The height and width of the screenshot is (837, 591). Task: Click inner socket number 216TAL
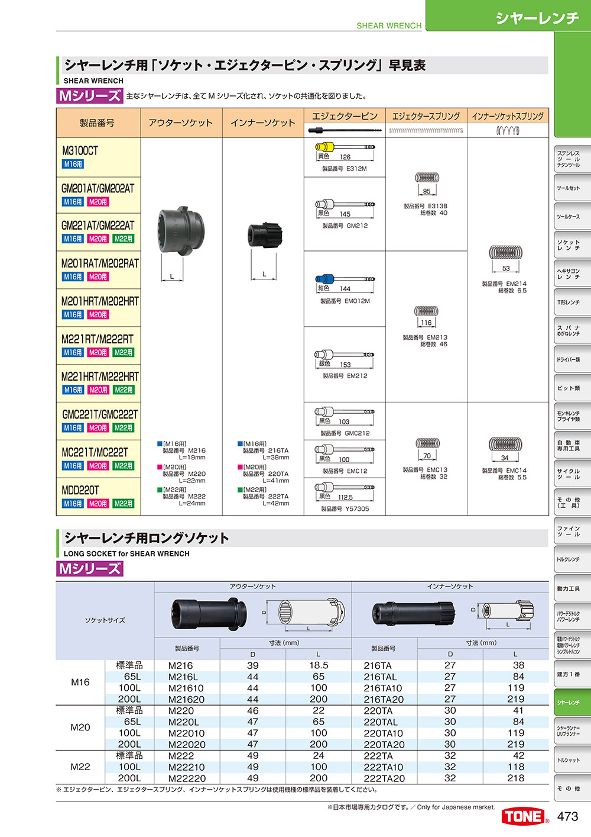click(x=380, y=677)
